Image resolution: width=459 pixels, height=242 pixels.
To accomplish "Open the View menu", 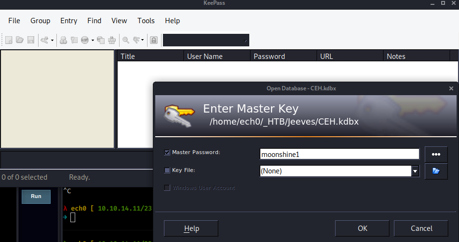I will 119,21.
